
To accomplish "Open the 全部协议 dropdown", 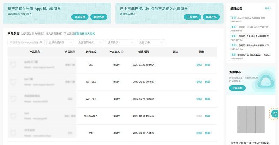I will coord(120,42).
